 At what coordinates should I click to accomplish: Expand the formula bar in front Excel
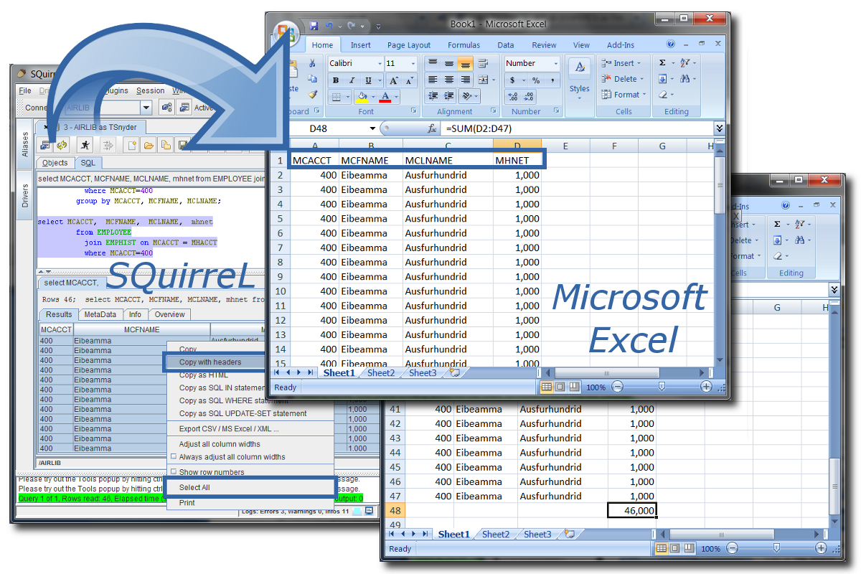click(720, 128)
